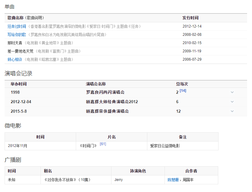Click reference footnote [61] beside 《时间门》
Image resolution: width=252 pixels, height=192 pixels.
tap(103, 144)
